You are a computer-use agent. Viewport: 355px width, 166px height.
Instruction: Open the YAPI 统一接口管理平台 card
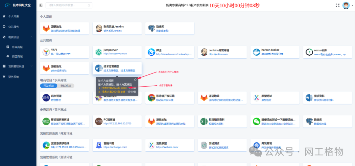(x=64, y=52)
